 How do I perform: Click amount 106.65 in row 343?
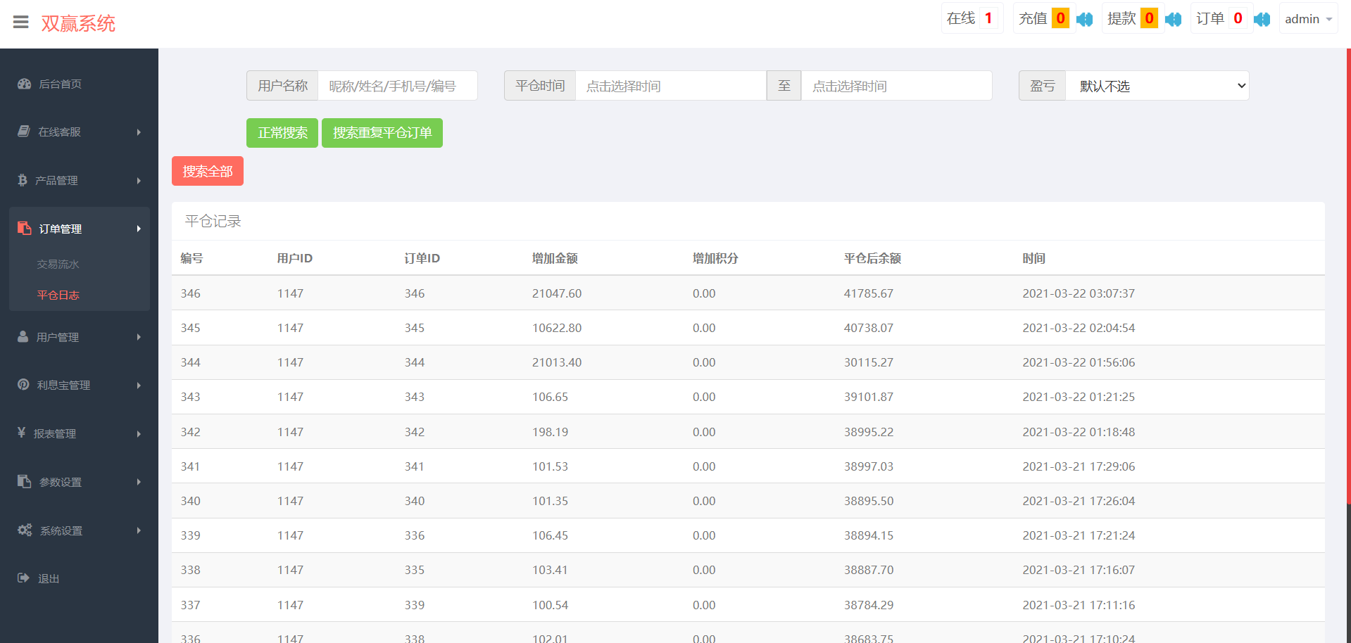pos(550,397)
